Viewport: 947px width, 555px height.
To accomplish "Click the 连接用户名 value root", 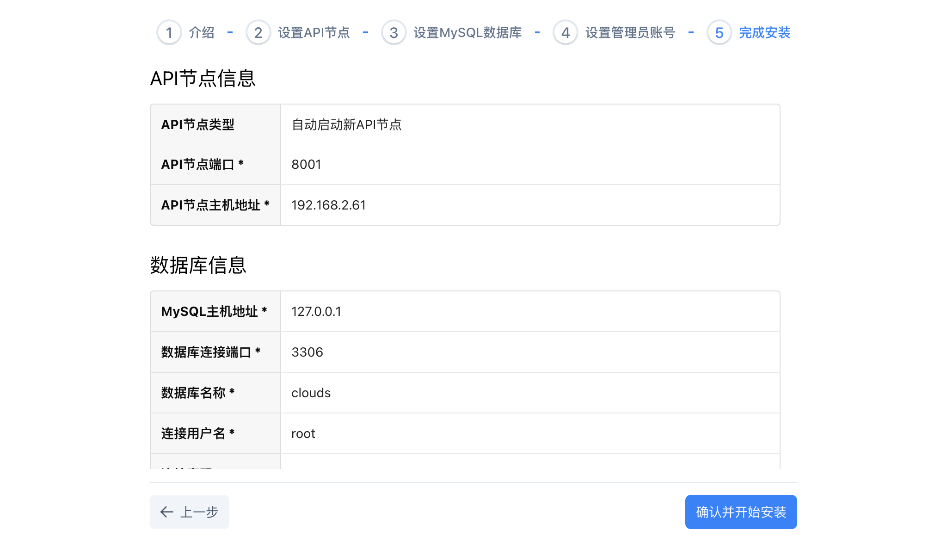I will (303, 433).
